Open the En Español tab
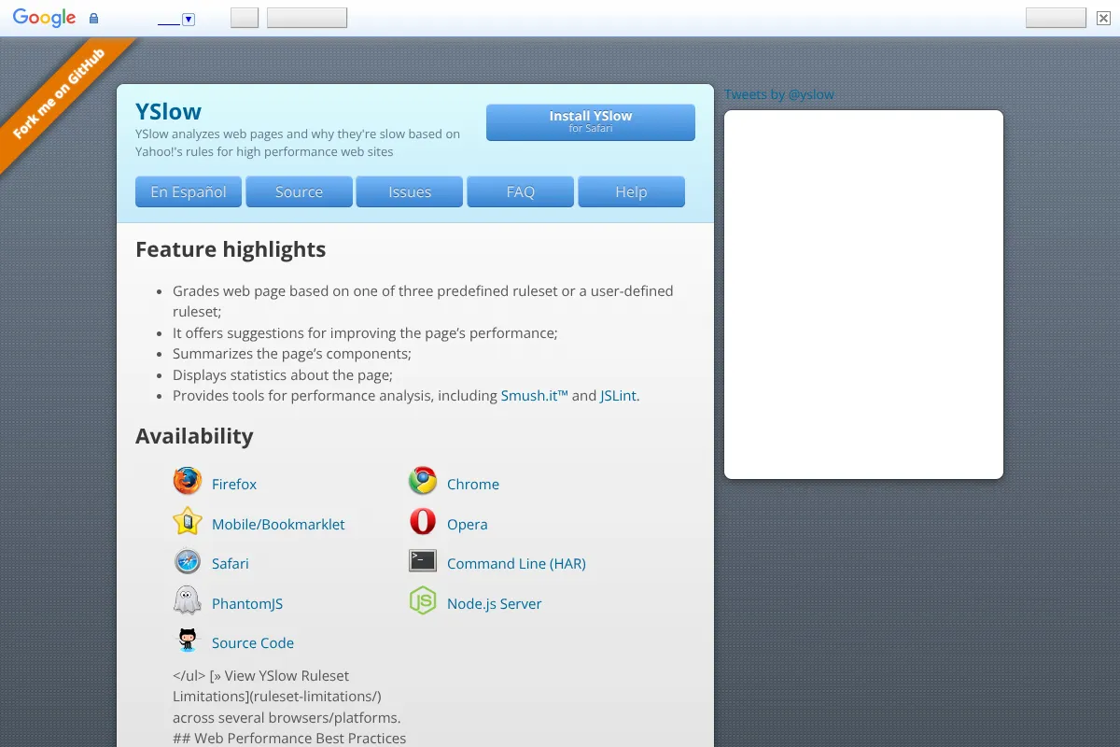The width and height of the screenshot is (1120, 747). [x=189, y=191]
